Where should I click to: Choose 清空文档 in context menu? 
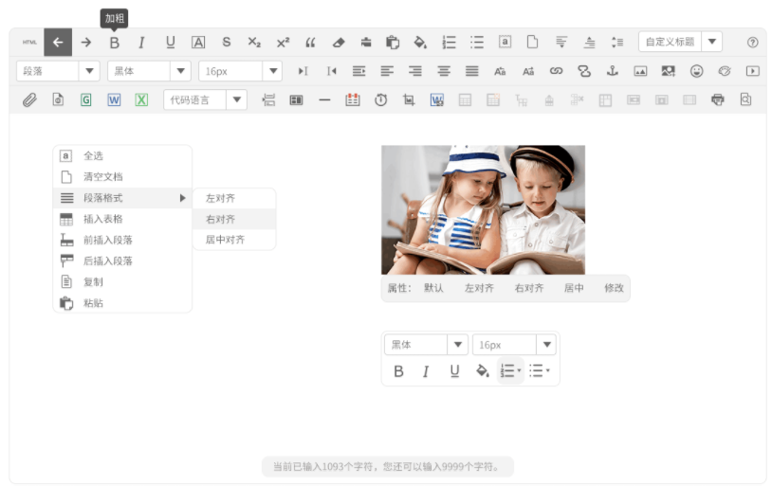click(x=122, y=177)
